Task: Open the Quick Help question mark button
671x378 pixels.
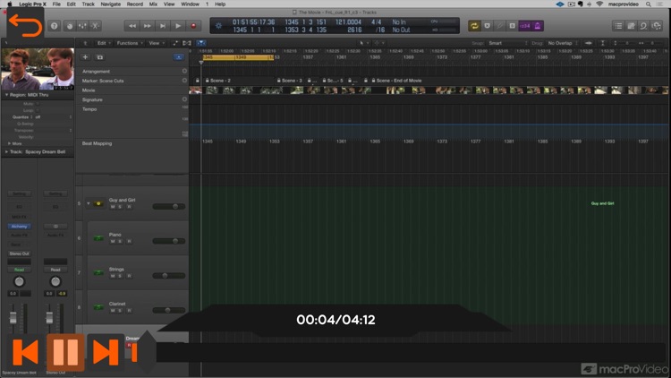Action: [x=55, y=26]
